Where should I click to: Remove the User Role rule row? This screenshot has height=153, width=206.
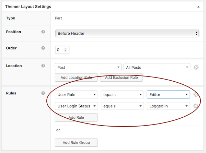tap(196, 95)
